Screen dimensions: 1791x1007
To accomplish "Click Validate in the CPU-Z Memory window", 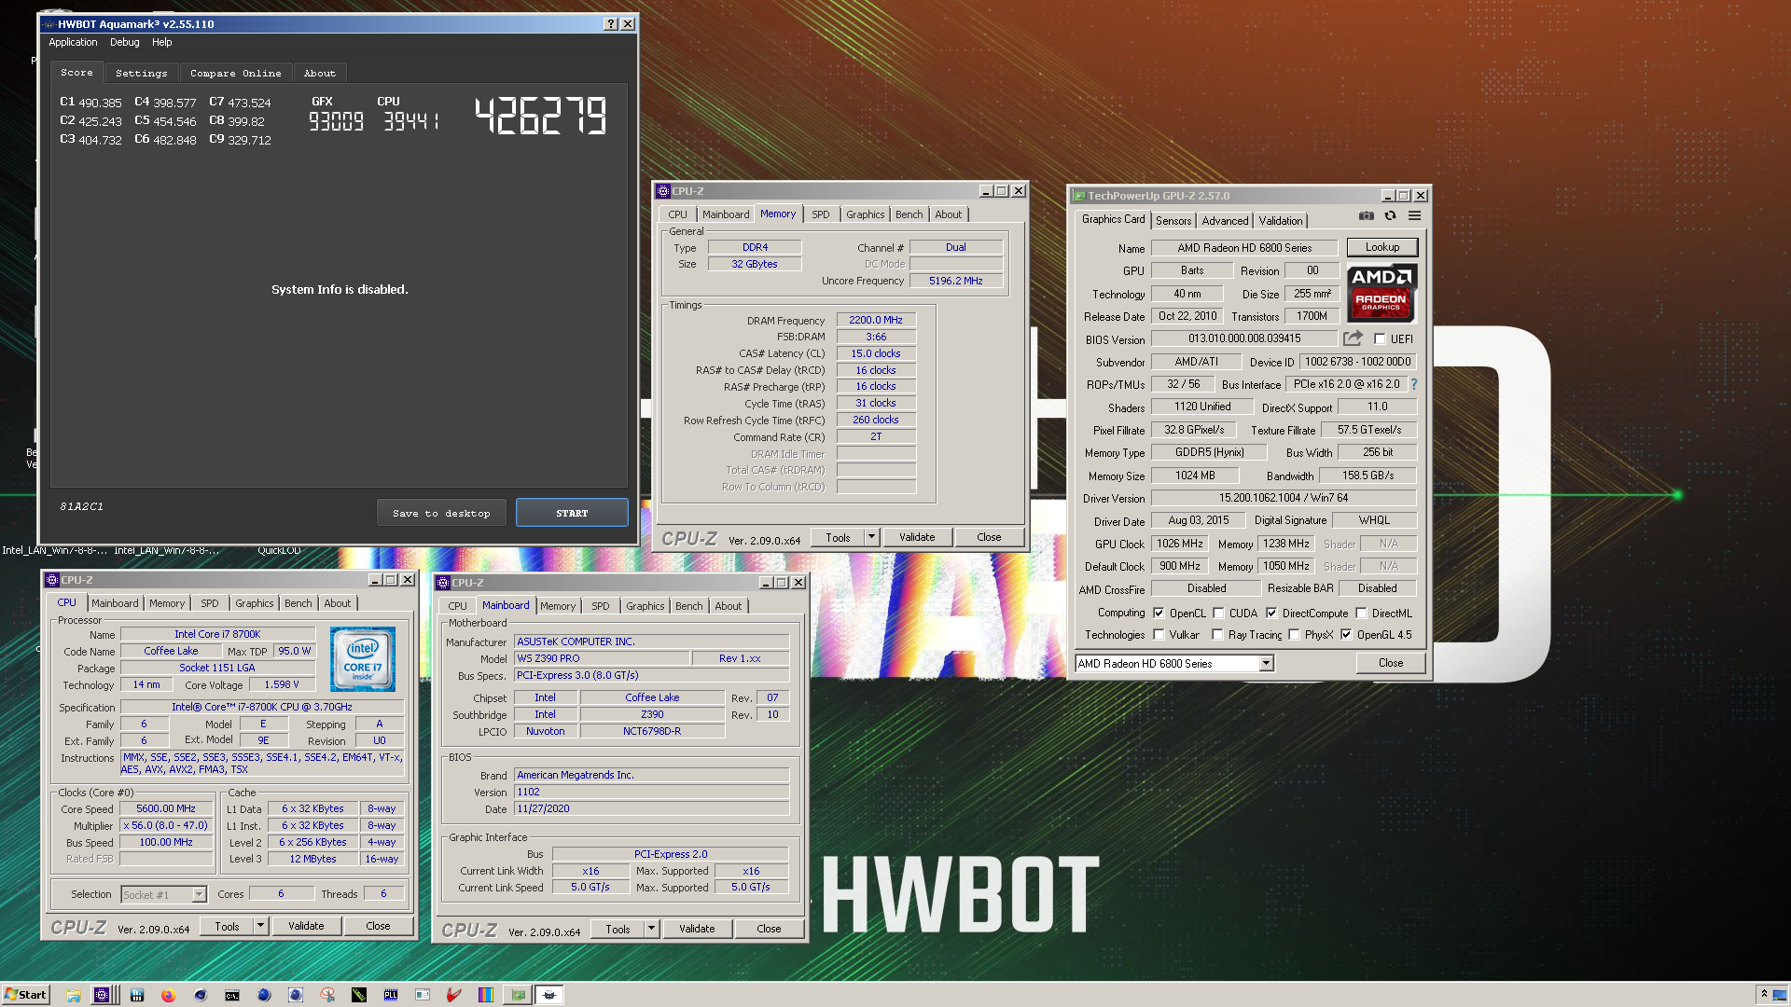I will coord(917,537).
